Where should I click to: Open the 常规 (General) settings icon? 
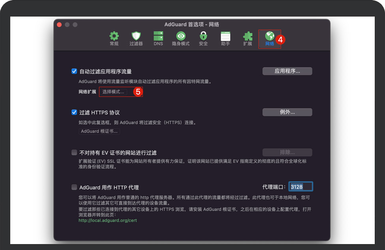coord(114,38)
